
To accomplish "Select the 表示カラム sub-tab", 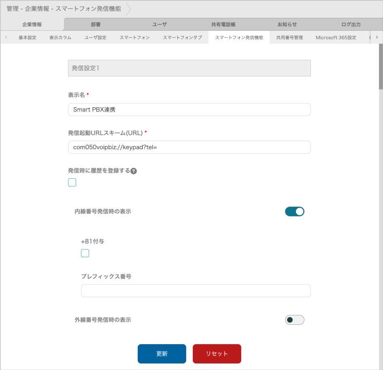I will (60, 38).
